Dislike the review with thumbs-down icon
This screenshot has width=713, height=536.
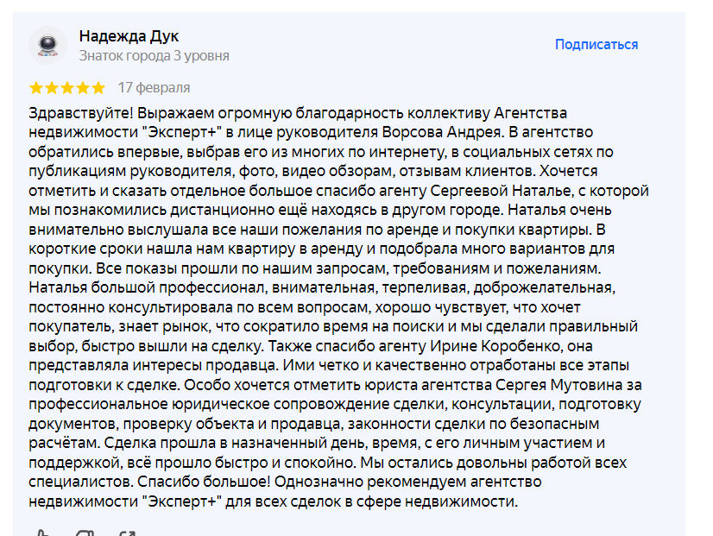click(x=84, y=533)
